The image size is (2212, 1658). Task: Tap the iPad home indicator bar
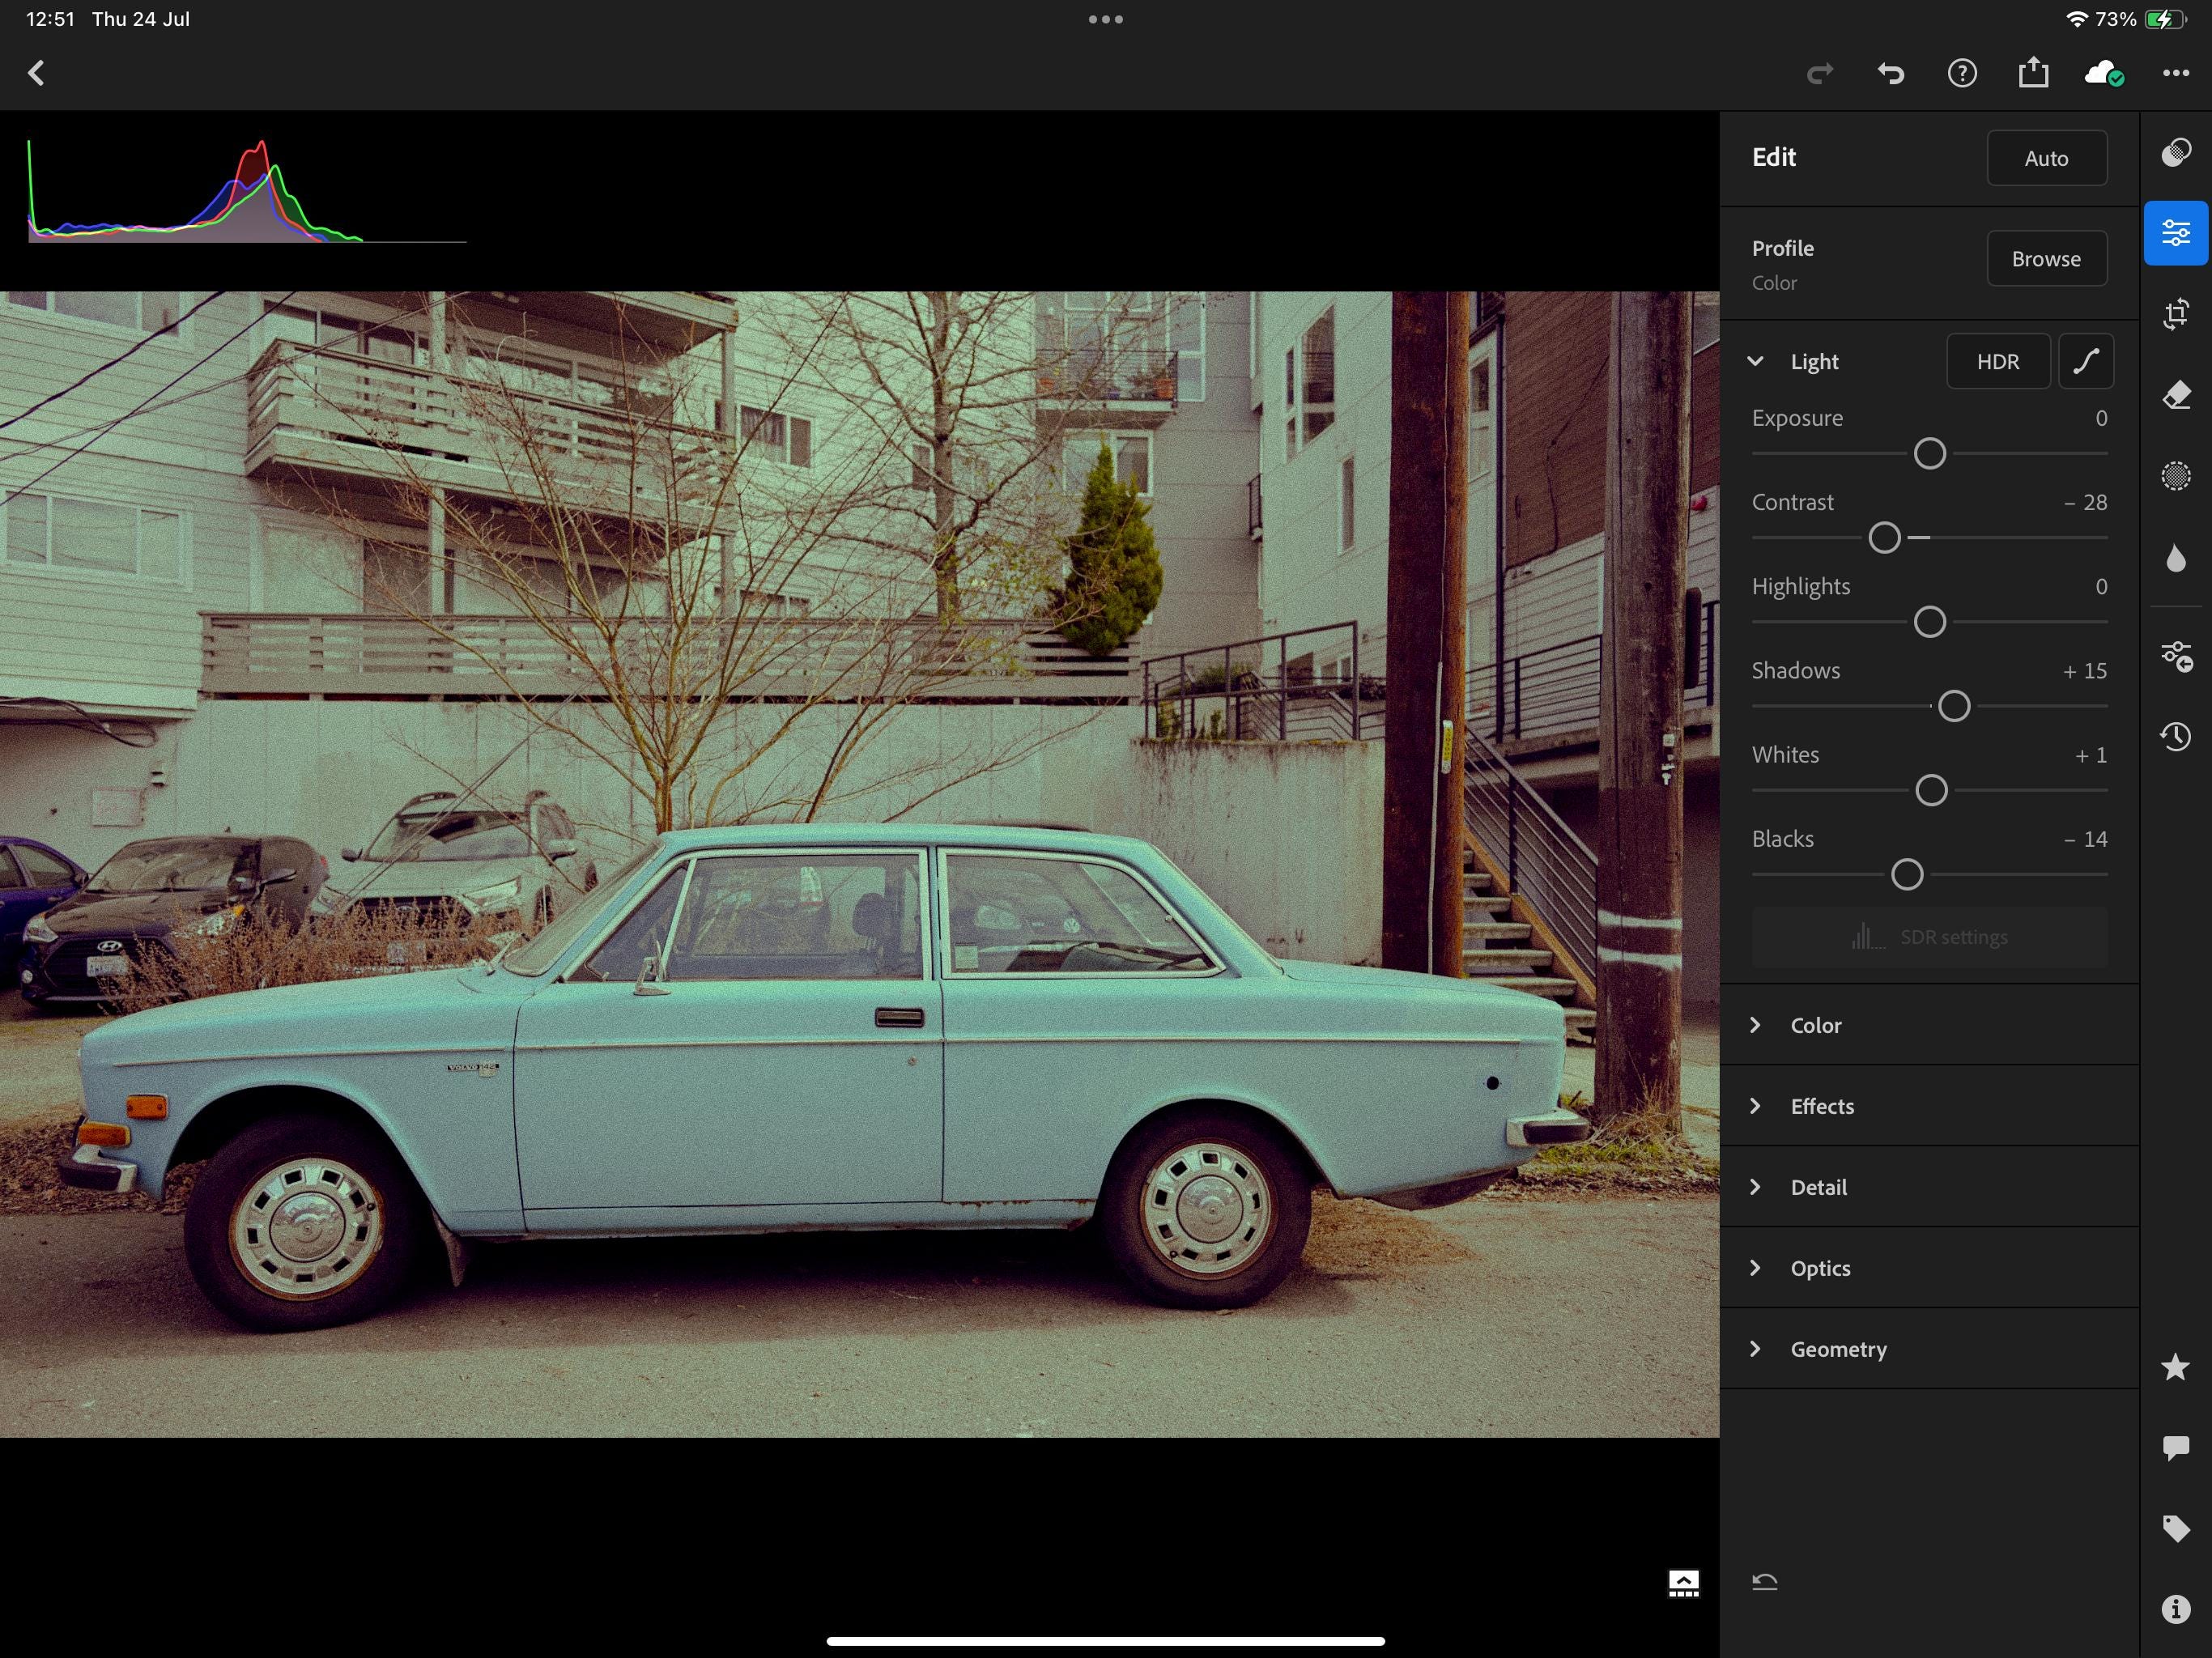pyautogui.click(x=1105, y=1641)
